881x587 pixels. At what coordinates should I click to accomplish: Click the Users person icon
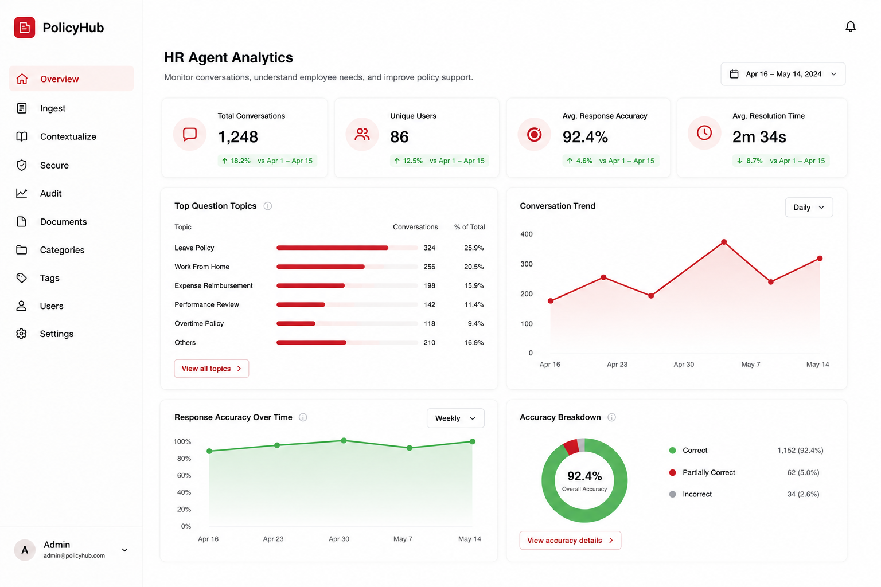click(x=22, y=306)
